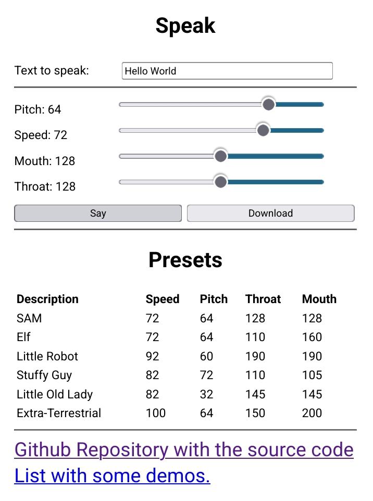The width and height of the screenshot is (373, 501).
Task: Focus the Text to speak input field
Action: (x=227, y=71)
